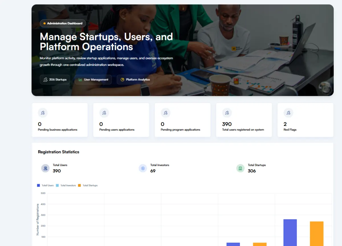The height and width of the screenshot is (246, 342).
Task: Click the 69 Total Investors value
Action: tap(153, 171)
